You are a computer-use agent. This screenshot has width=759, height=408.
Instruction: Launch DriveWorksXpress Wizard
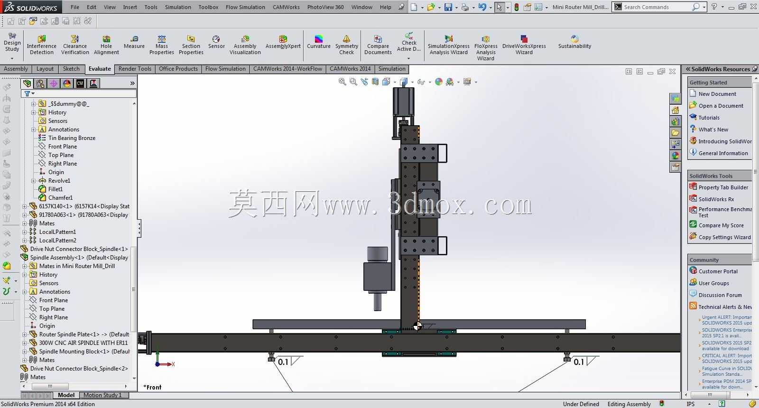pos(524,45)
